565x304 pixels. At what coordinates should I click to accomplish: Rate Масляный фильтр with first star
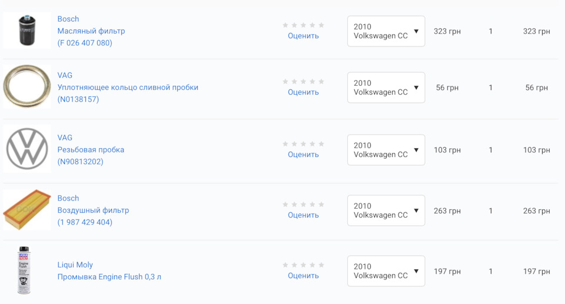pyautogui.click(x=285, y=25)
